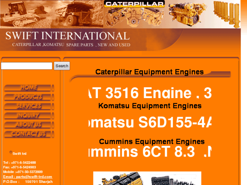
Task: Click the Cummins Equipment Engines heading
Action: point(152,142)
